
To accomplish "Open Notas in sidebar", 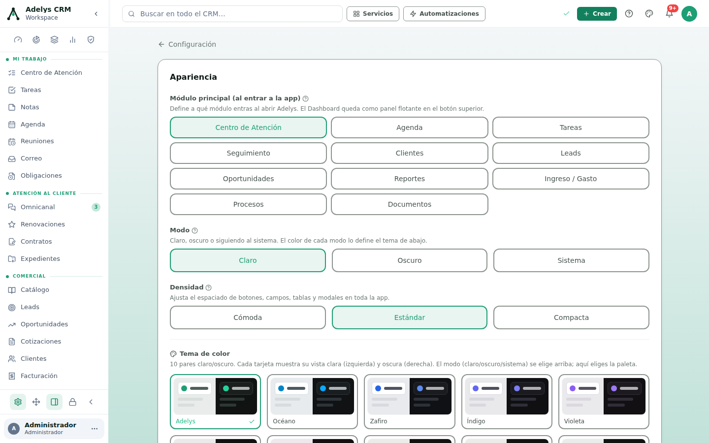I will [x=54, y=107].
